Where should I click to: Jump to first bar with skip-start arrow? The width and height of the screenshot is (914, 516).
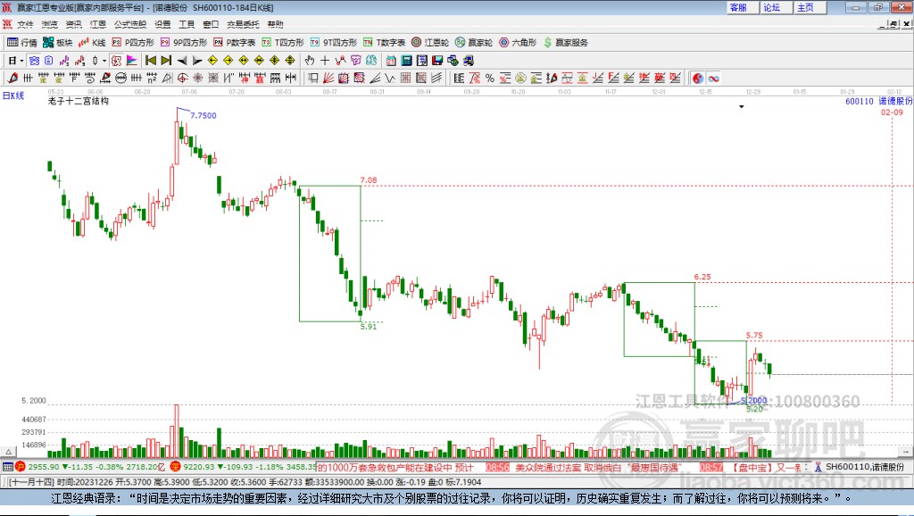click(x=150, y=61)
